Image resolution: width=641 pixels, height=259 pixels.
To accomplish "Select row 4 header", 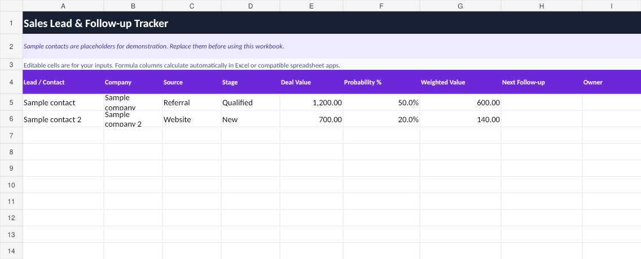I will click(11, 82).
